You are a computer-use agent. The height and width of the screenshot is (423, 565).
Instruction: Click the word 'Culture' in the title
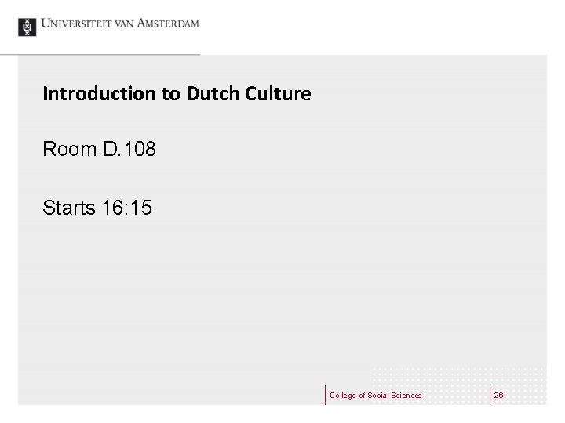(279, 95)
